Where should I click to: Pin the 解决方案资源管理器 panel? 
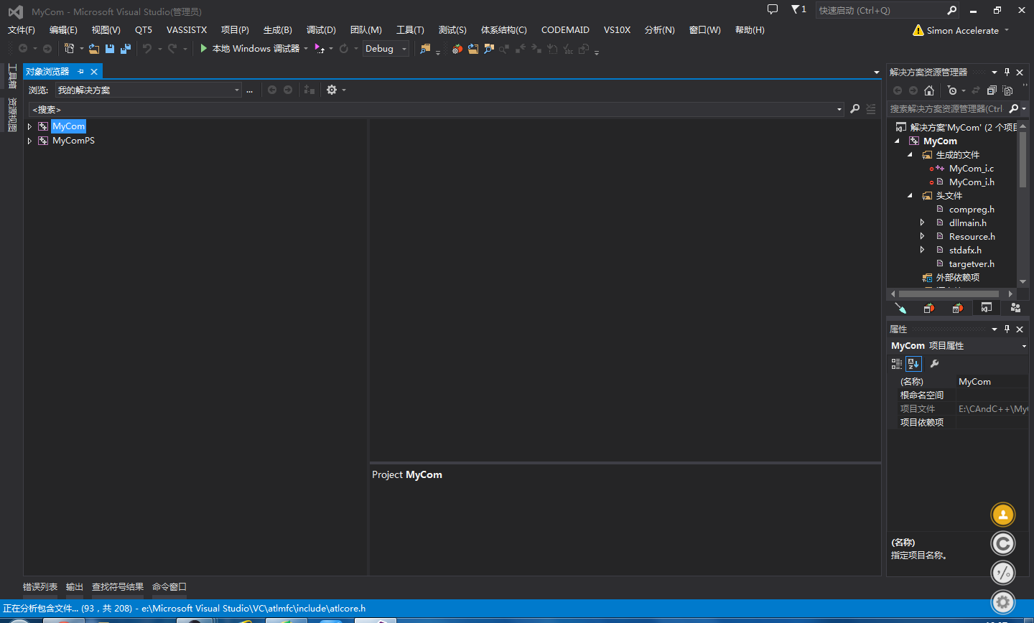click(x=1007, y=72)
